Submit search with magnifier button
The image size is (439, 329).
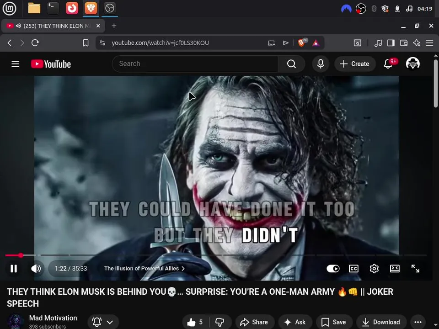[291, 64]
